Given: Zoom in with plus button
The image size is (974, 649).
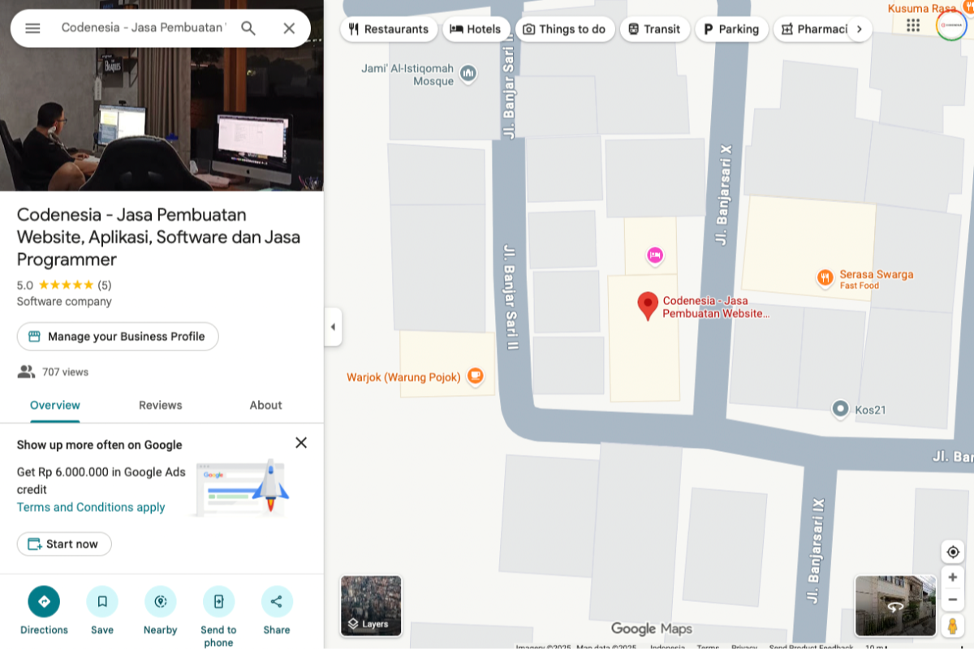Looking at the screenshot, I should click(953, 578).
